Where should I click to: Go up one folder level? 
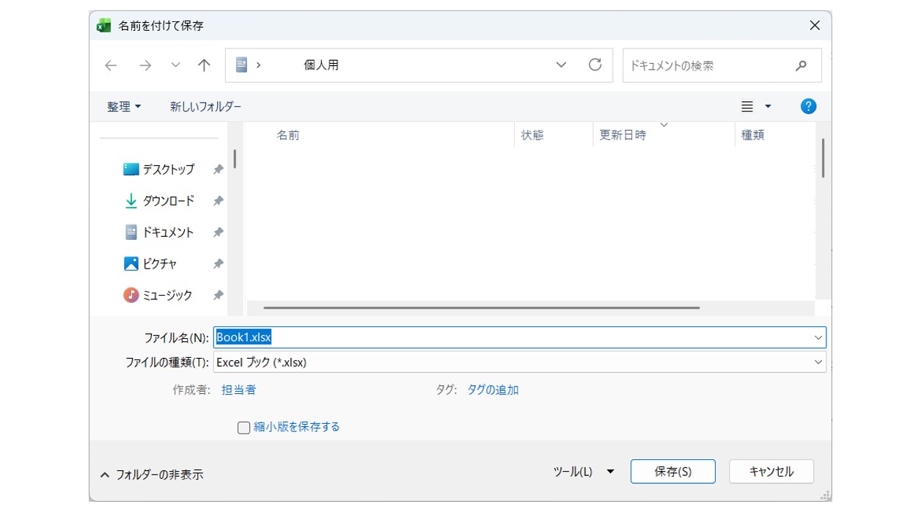point(203,65)
